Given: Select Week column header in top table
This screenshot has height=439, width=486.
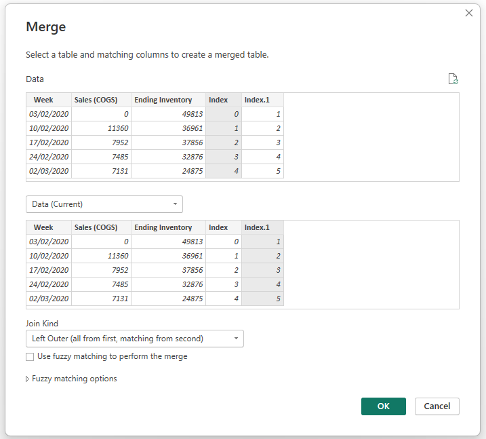Looking at the screenshot, I should (x=49, y=100).
